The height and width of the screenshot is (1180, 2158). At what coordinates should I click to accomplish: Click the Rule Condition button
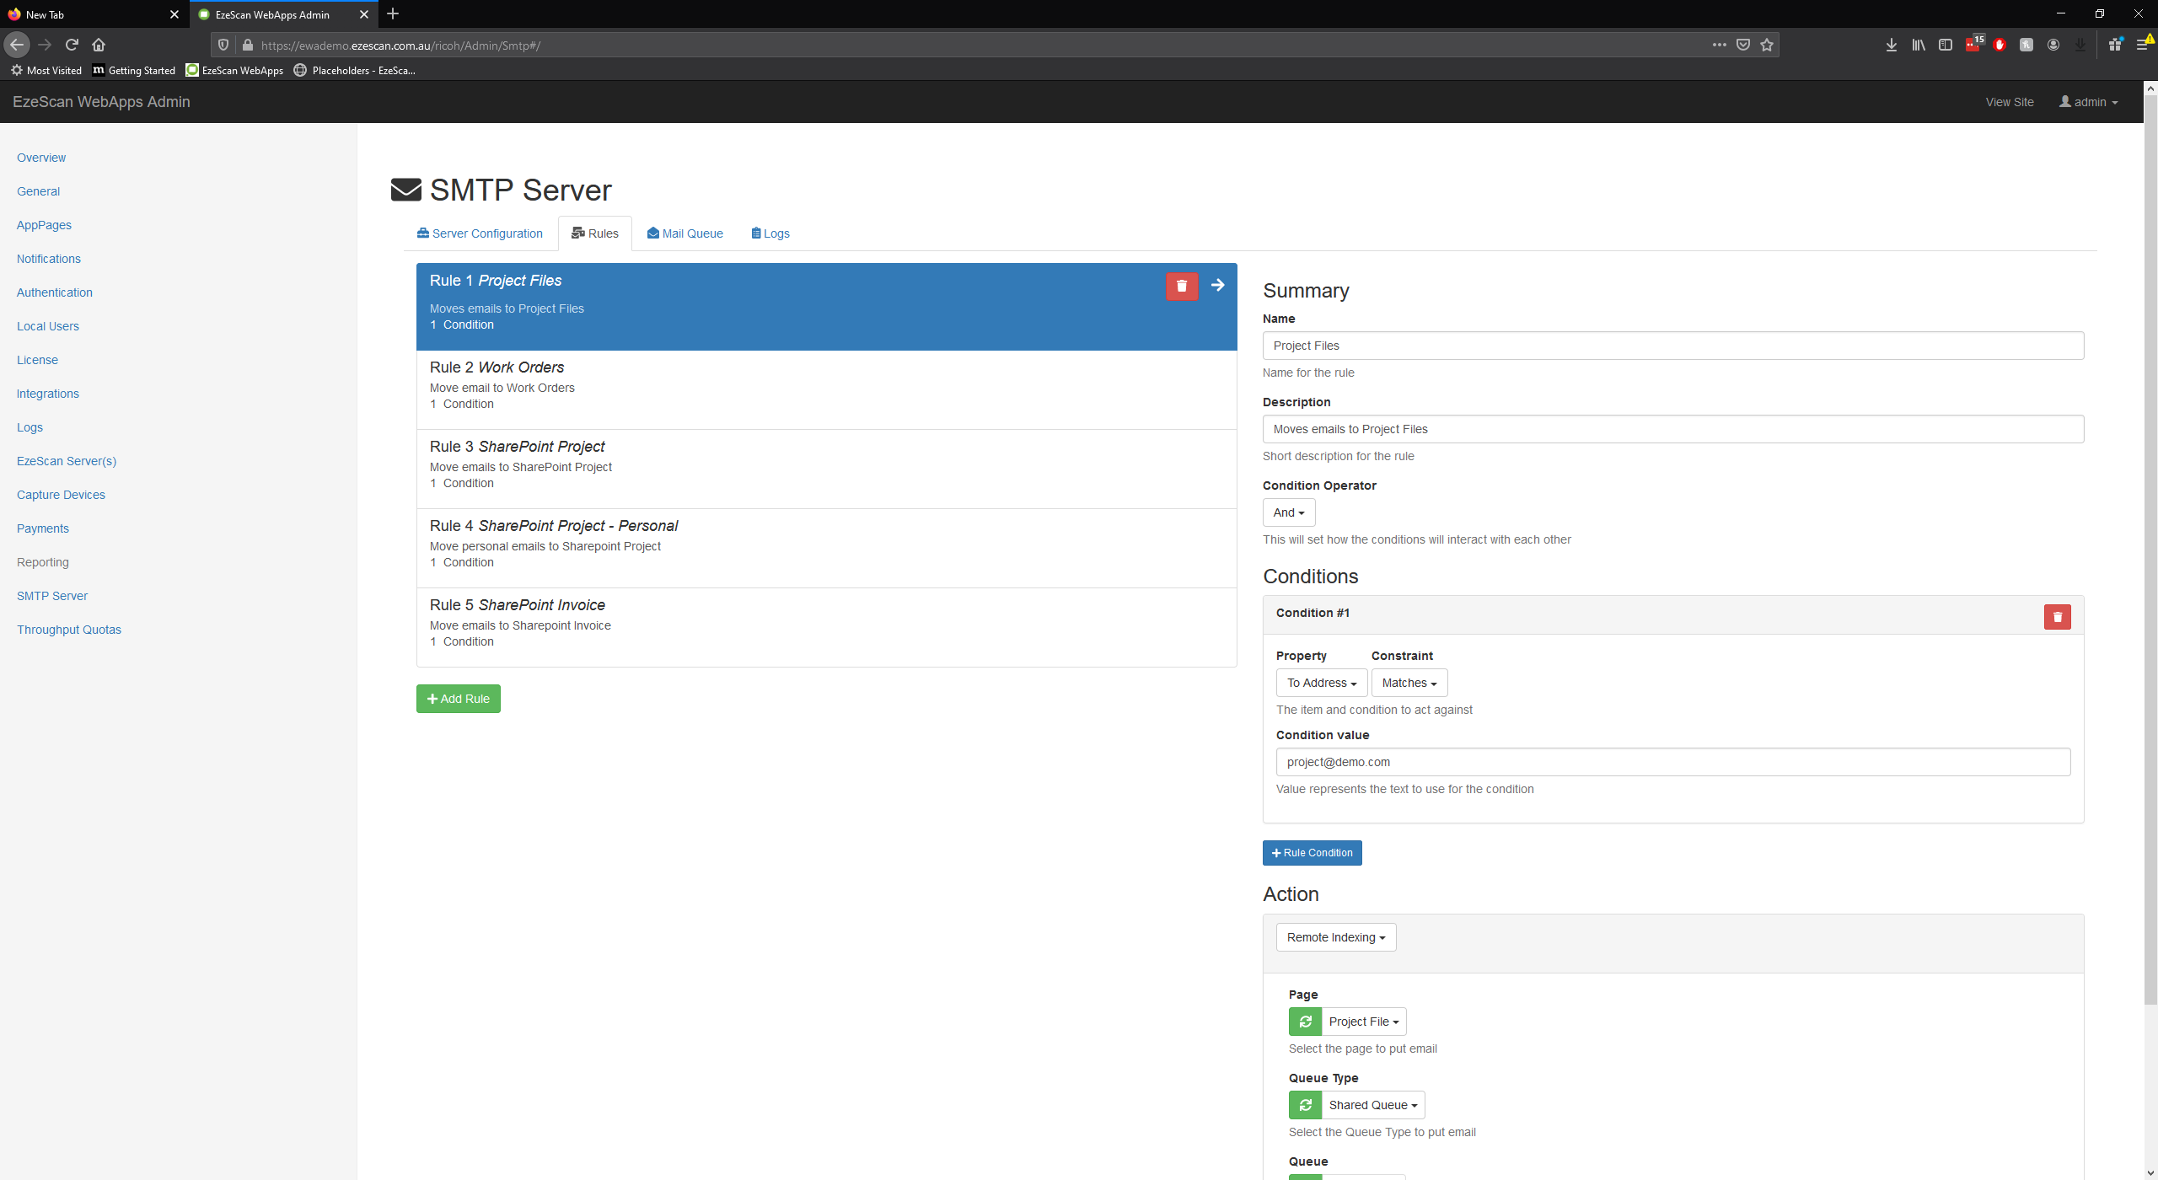pos(1312,853)
